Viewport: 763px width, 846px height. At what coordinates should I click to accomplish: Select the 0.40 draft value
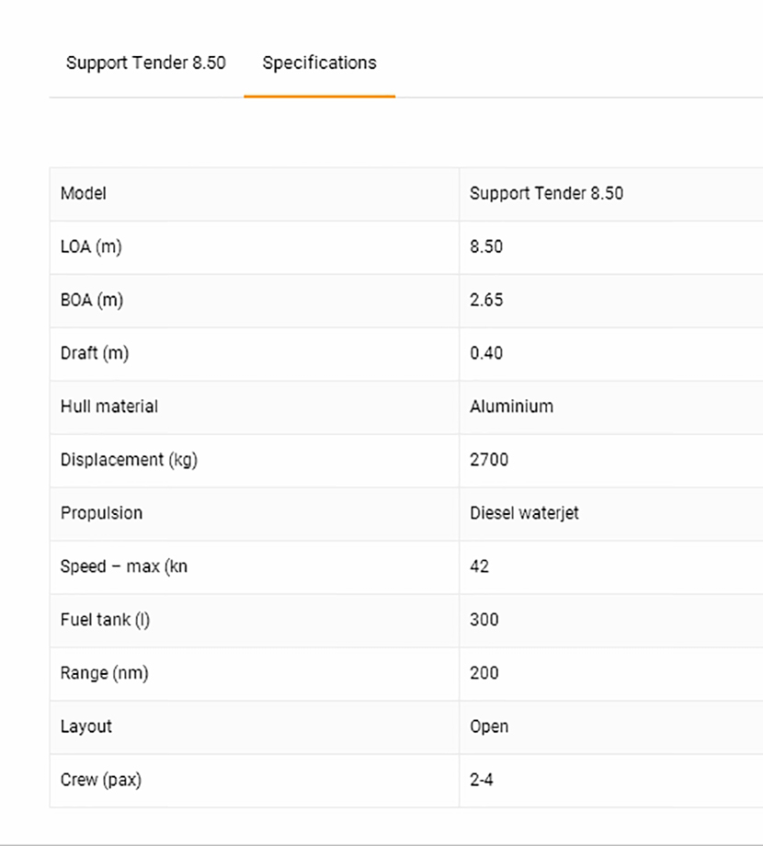(x=486, y=354)
